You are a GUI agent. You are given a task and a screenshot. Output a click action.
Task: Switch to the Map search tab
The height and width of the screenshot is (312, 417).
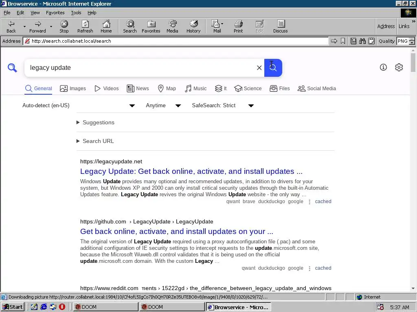pos(167,88)
